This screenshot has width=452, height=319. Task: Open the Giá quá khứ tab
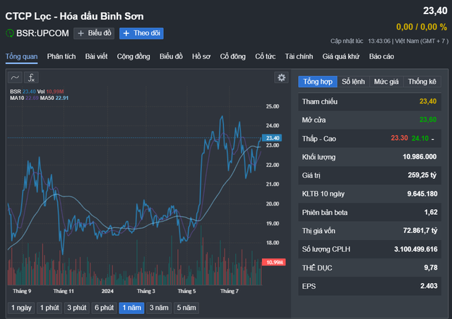tap(342, 56)
